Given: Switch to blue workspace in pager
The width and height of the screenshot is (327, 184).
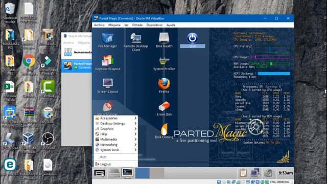Looking at the screenshot, I should [x=143, y=173].
